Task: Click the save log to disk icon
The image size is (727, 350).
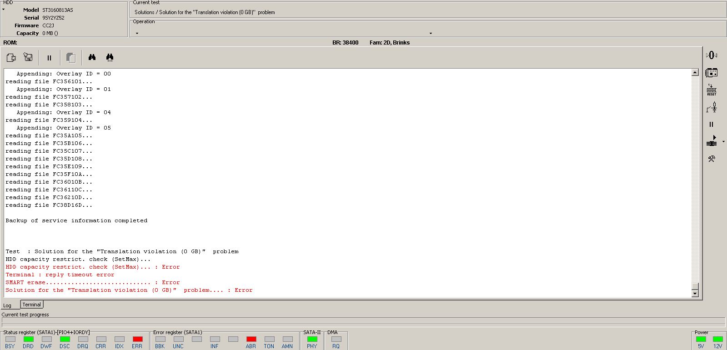Action: pyautogui.click(x=28, y=57)
